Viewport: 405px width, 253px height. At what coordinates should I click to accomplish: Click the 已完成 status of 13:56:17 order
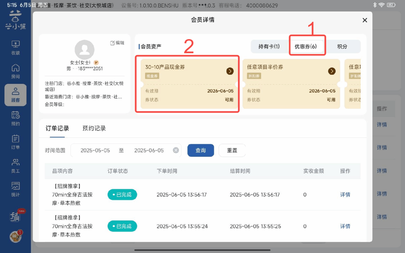point(122,194)
